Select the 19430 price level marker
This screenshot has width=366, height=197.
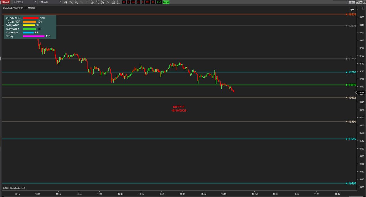click(351, 183)
